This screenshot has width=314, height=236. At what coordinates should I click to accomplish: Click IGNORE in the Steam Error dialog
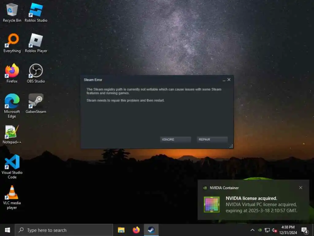(x=175, y=140)
